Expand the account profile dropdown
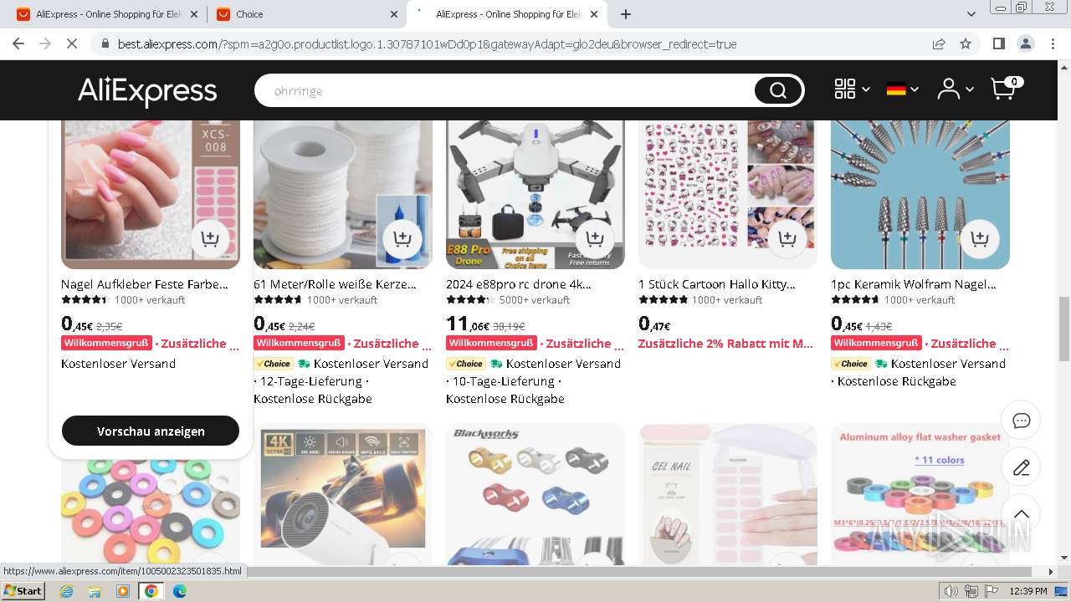This screenshot has width=1071, height=602. click(x=955, y=89)
